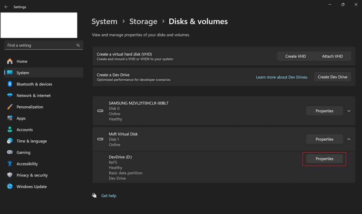
Task: Go to Storage in the breadcrumb
Action: point(143,21)
